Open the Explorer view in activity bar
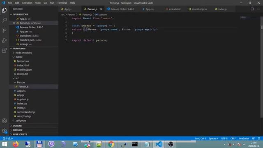The height and width of the screenshot is (148, 263). coord(5,10)
